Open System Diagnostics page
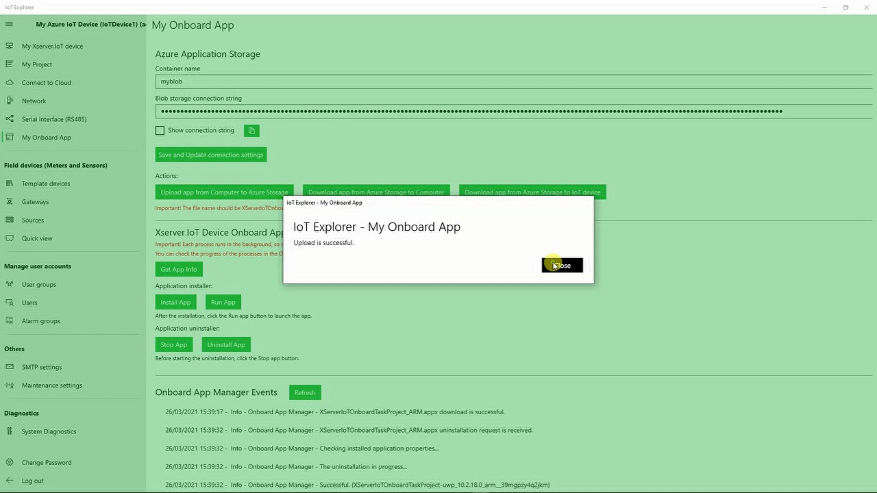This screenshot has height=493, width=877. click(49, 431)
